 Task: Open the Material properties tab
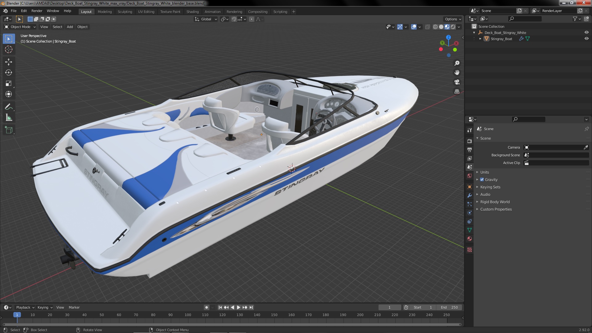coord(470,239)
